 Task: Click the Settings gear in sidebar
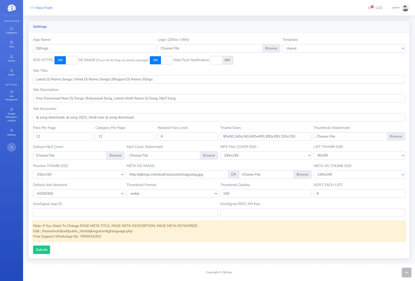click(11, 131)
